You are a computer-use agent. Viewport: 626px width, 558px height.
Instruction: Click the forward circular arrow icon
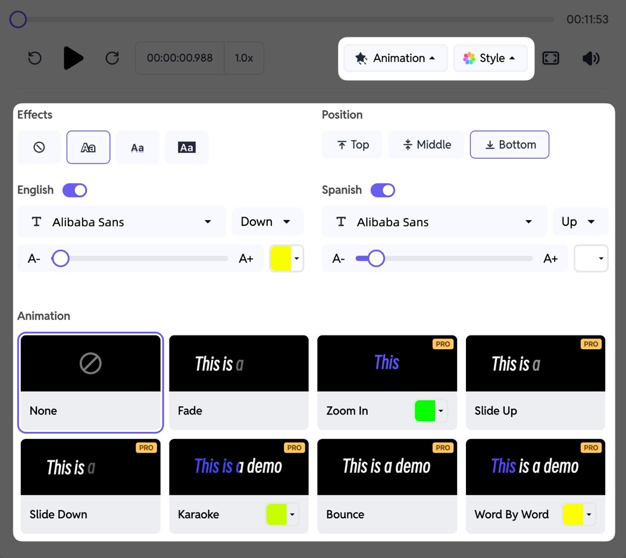pyautogui.click(x=112, y=58)
